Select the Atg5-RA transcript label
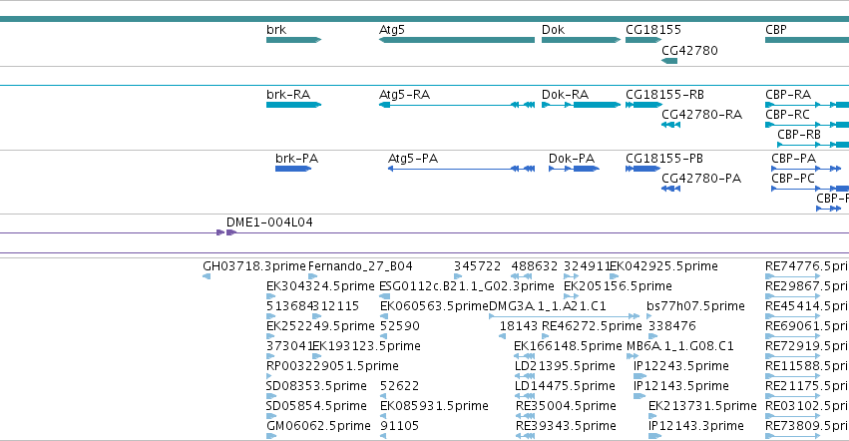849x441 pixels. (404, 94)
